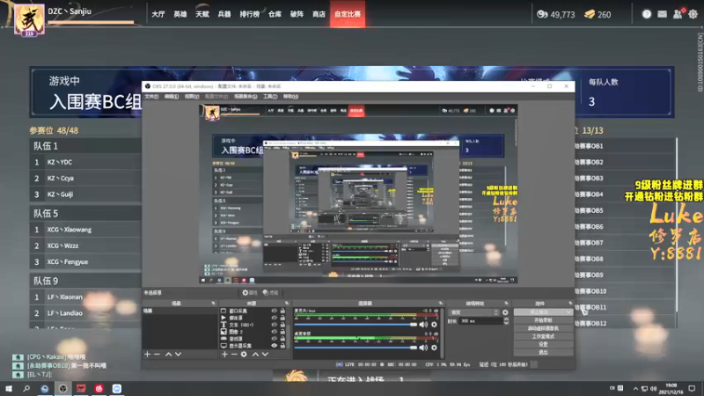
Task: Expand the arrow on the 停止推流 button
Action: (x=568, y=312)
